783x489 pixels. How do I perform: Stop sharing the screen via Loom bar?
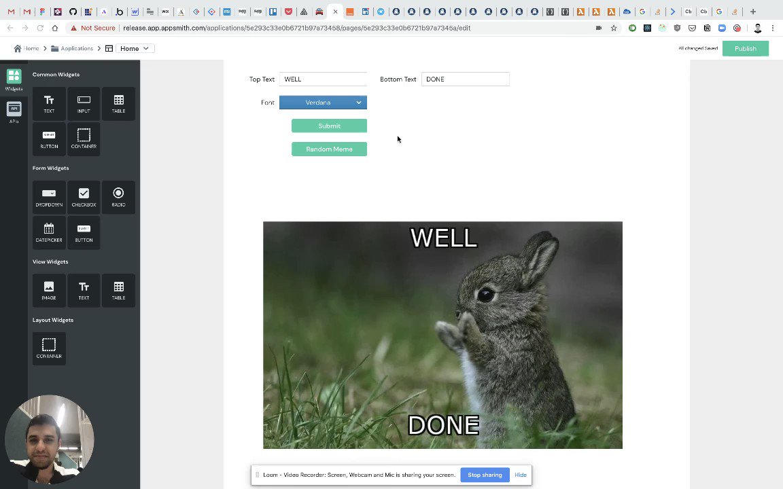tap(485, 475)
